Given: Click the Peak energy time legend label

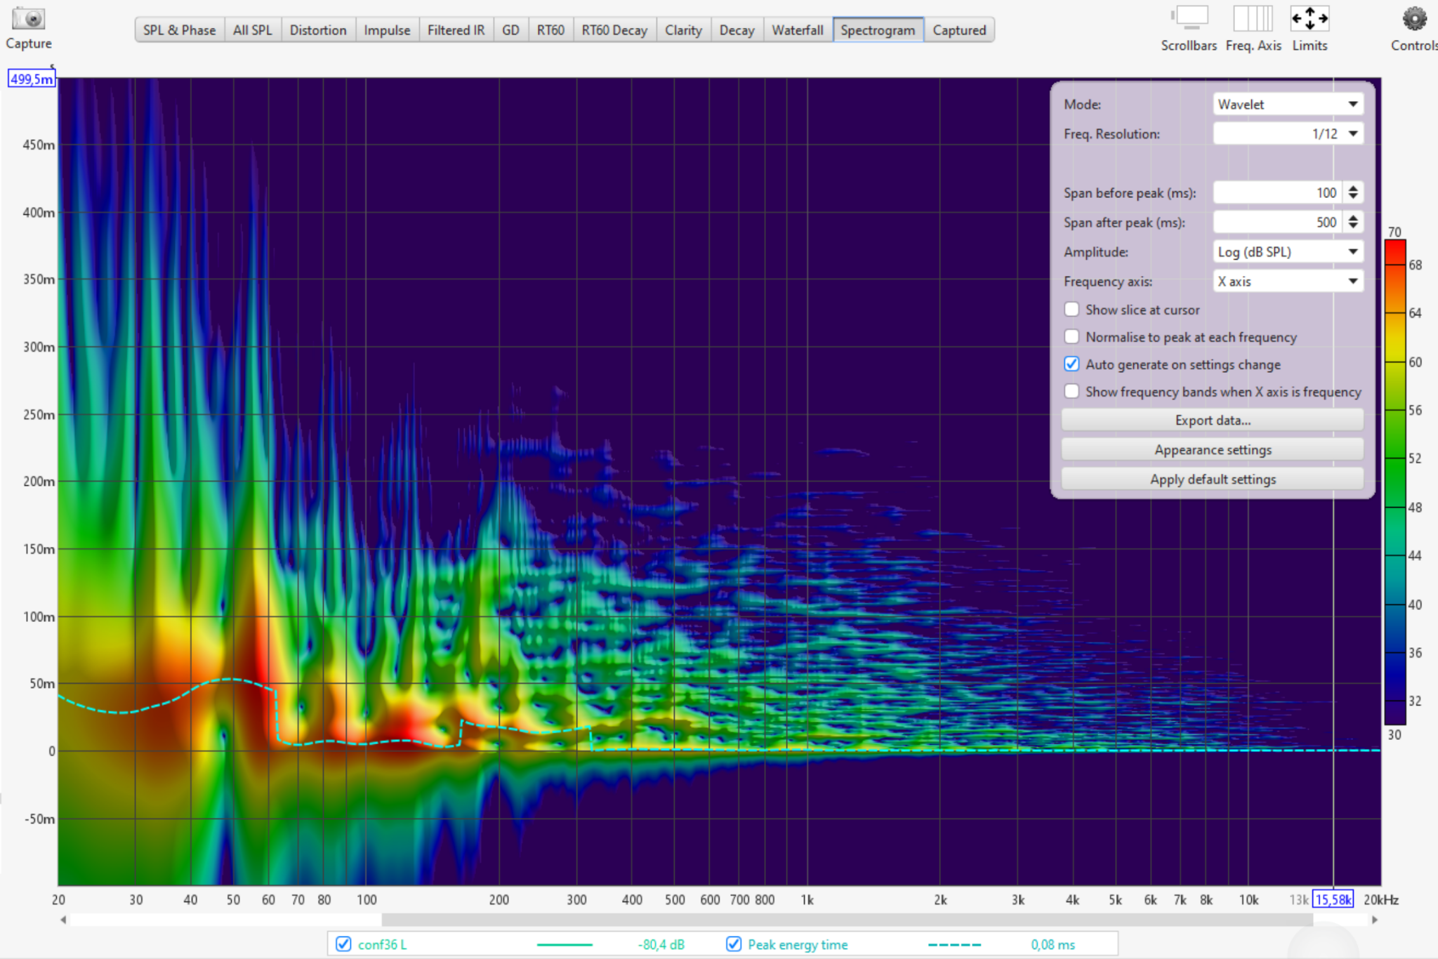Looking at the screenshot, I should 798,944.
